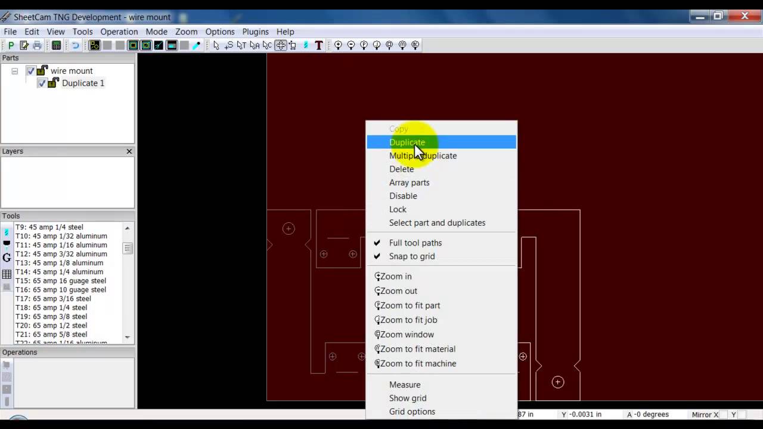The width and height of the screenshot is (763, 429).
Task: Click the grid table icon in Tools panel
Action: [7, 274]
